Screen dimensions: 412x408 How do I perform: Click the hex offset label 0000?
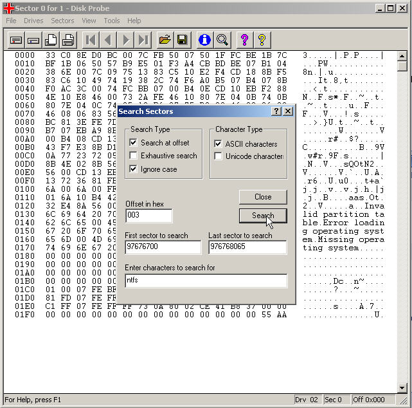point(24,55)
